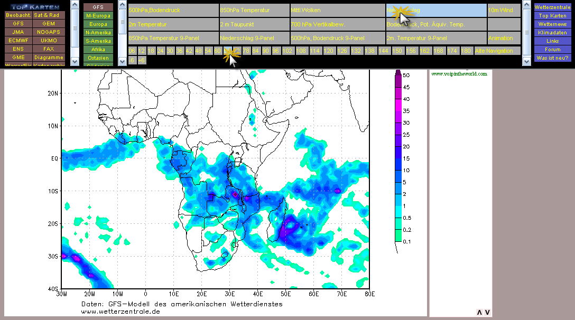Show the 10m Wind map
Screen dimensions: 575x320
504,10
